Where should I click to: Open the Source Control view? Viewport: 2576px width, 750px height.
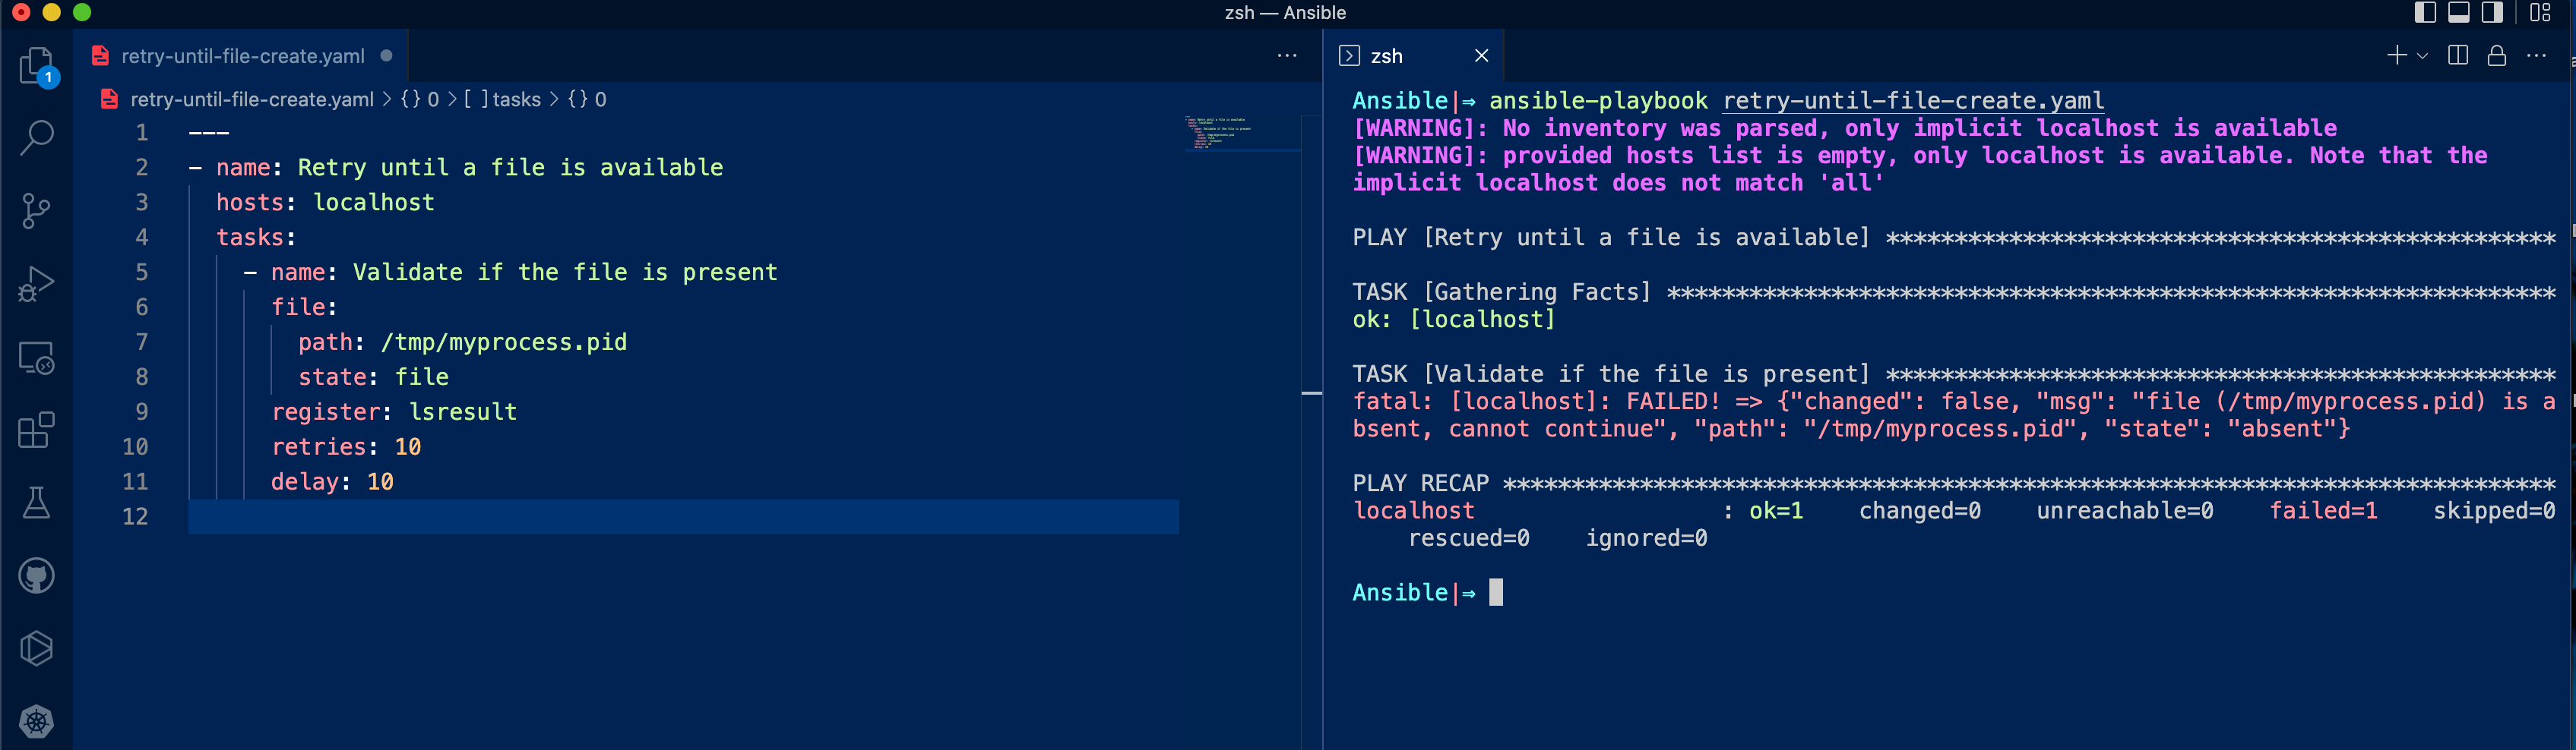click(36, 211)
